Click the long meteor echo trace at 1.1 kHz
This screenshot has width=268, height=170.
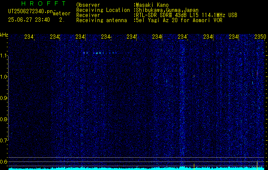pos(100,53)
